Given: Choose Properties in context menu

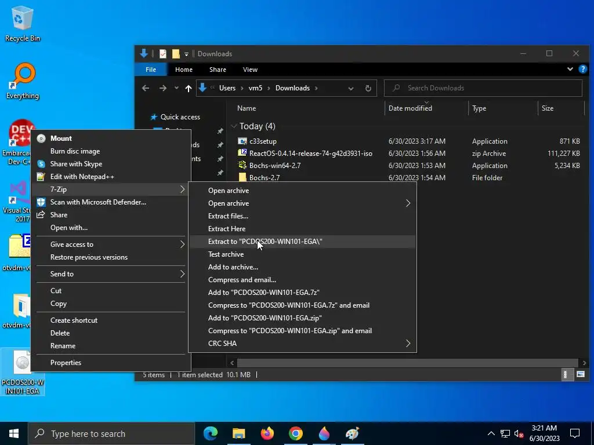Looking at the screenshot, I should pos(111,363).
